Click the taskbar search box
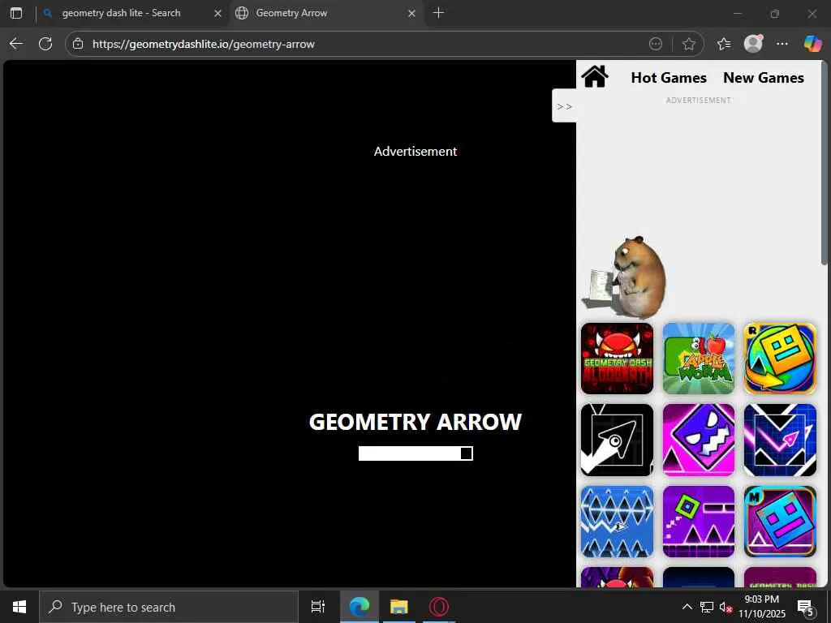 (x=169, y=607)
